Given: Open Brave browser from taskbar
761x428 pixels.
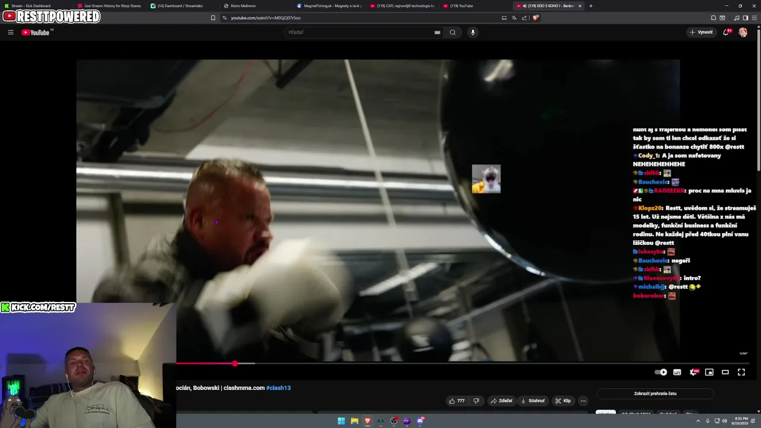Looking at the screenshot, I should [x=367, y=421].
